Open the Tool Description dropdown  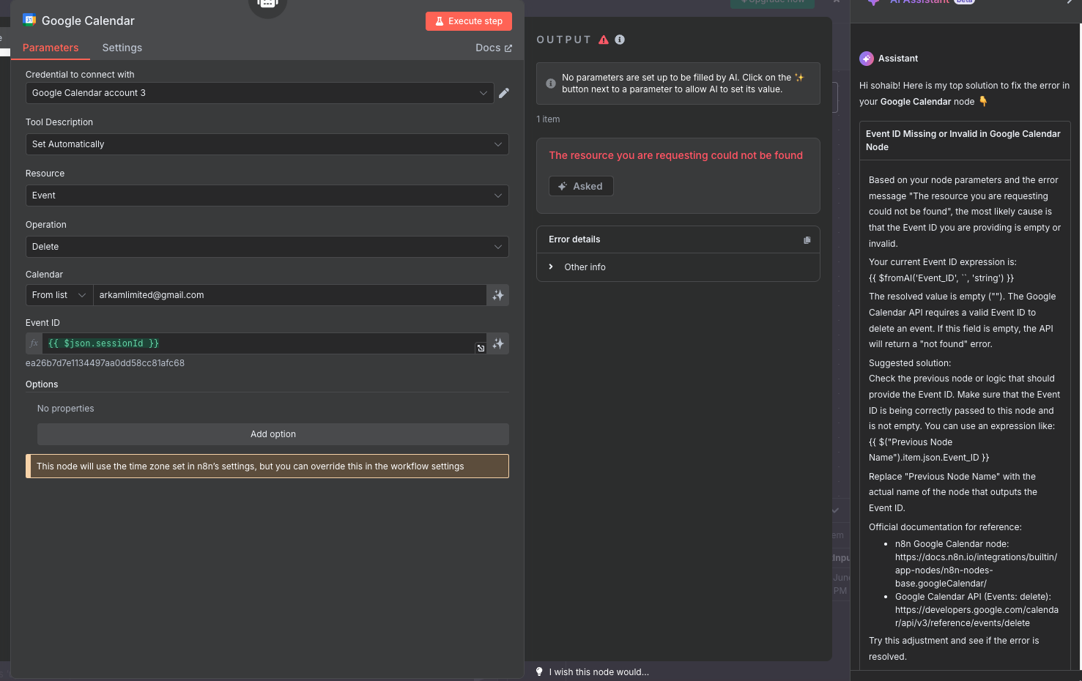click(267, 144)
